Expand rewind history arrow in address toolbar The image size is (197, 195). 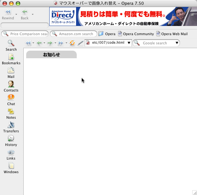[x=33, y=43]
